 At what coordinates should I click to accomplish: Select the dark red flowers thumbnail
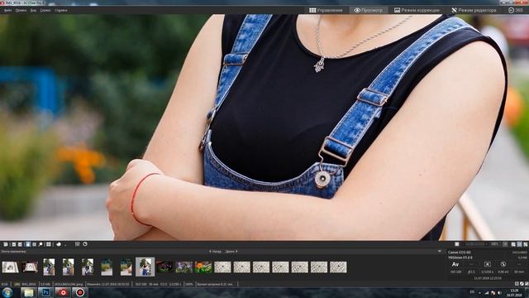[x=164, y=267]
